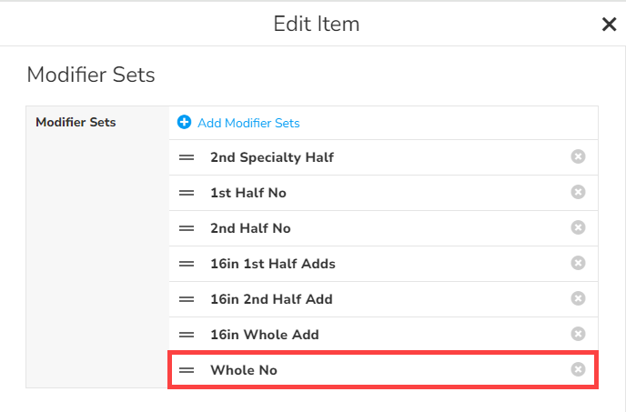Remove 16in 2nd Half Add set
This screenshot has height=412, width=626.
(x=578, y=298)
